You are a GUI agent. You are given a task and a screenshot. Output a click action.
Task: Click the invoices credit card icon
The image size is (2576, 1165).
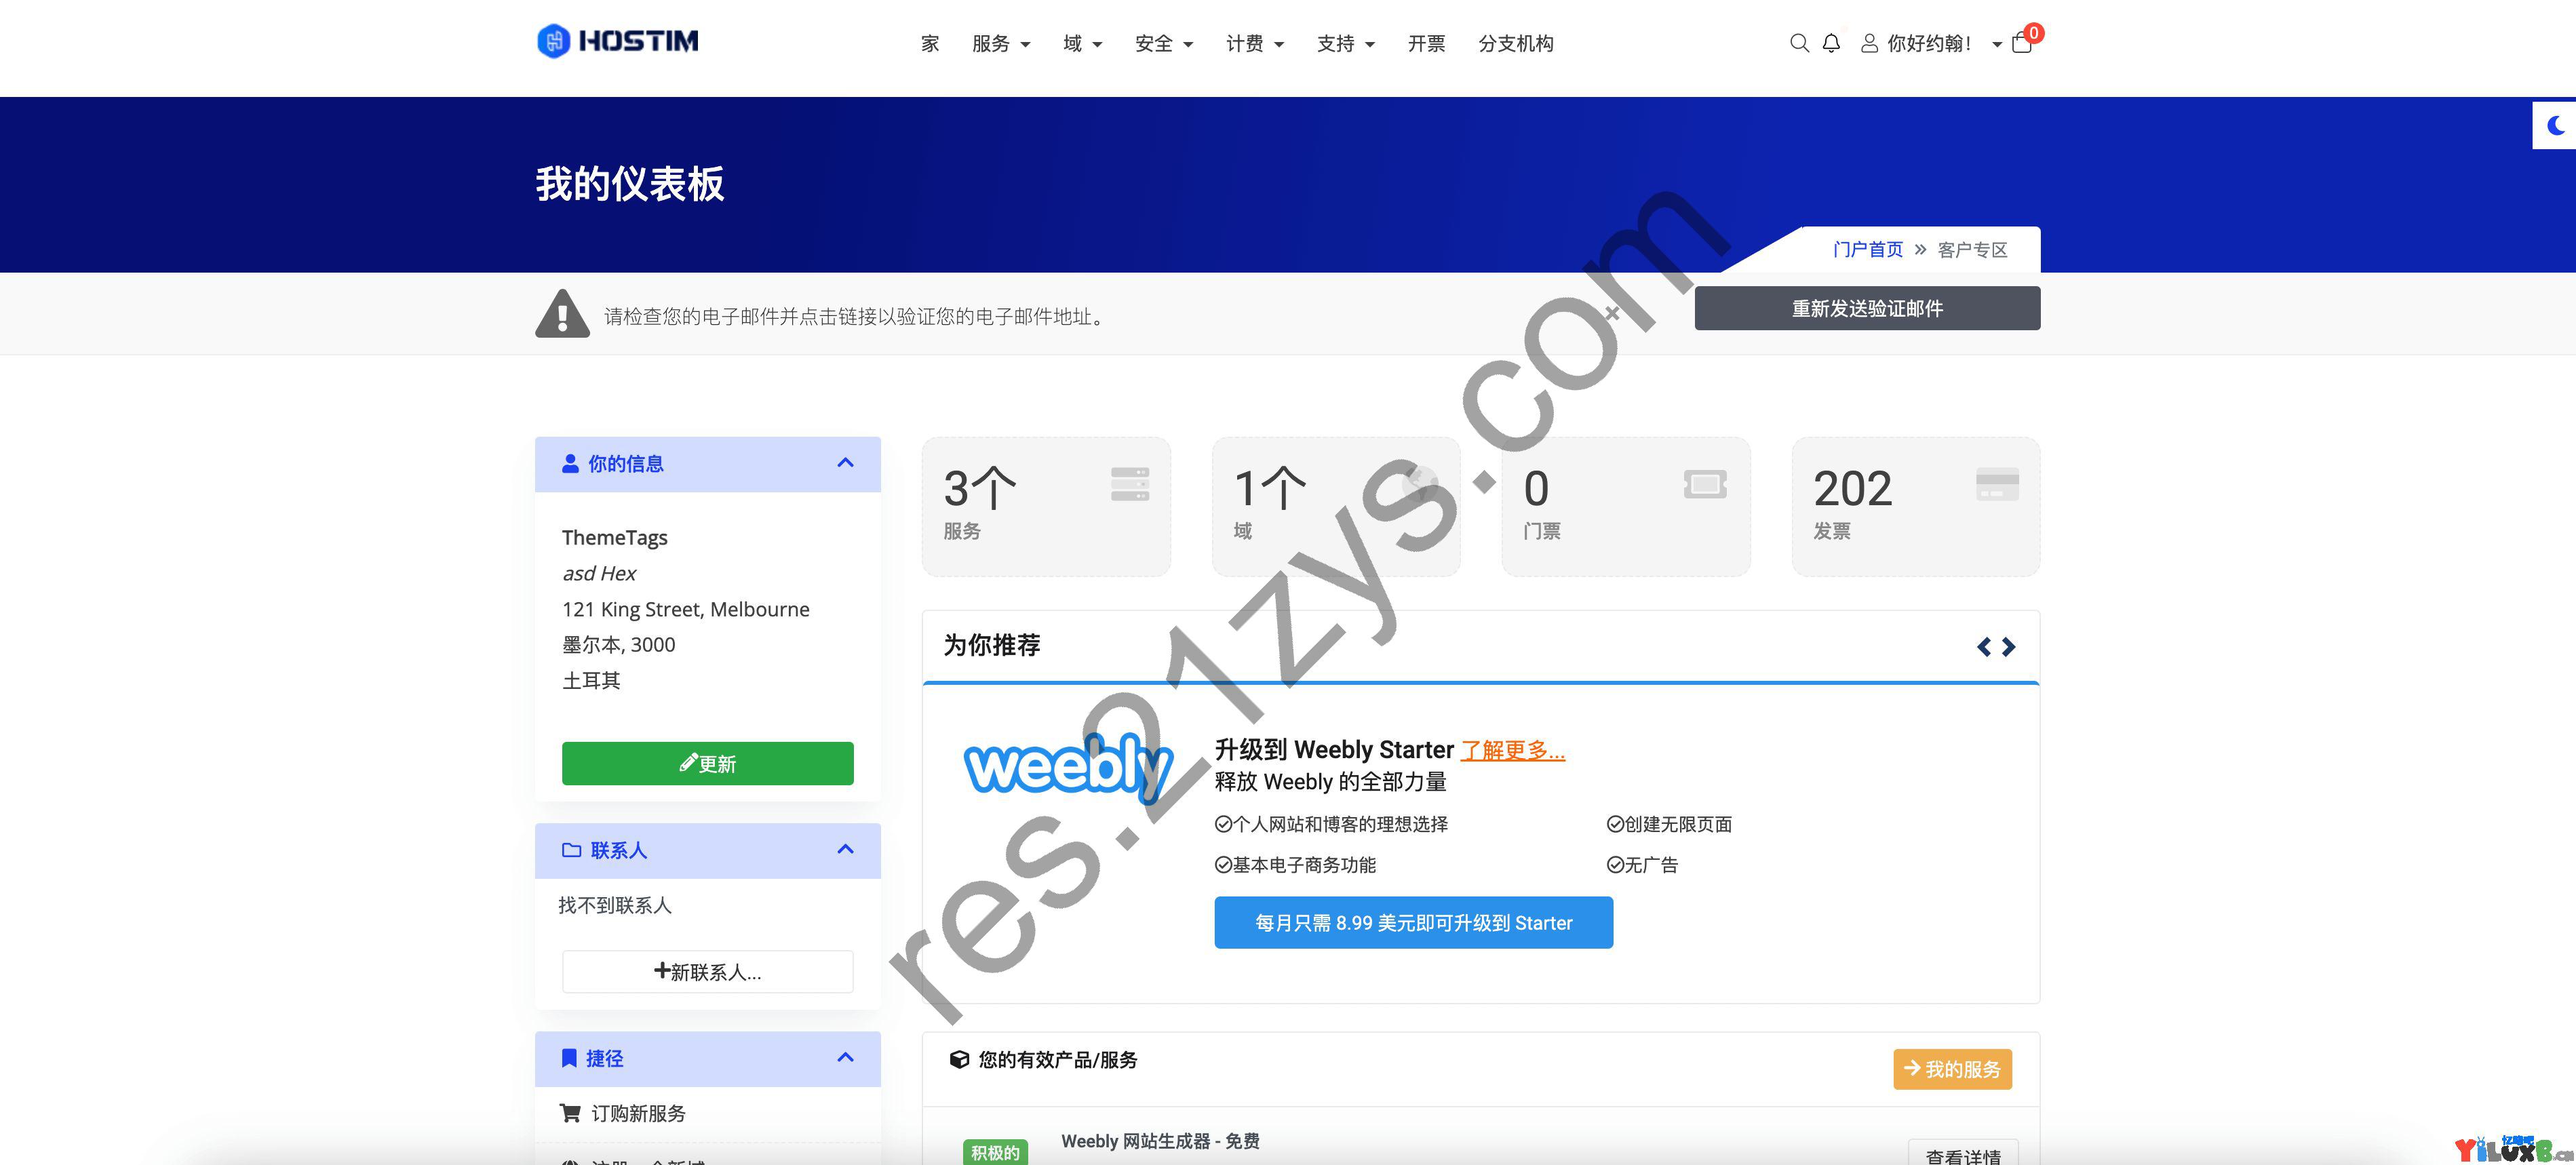[1997, 484]
